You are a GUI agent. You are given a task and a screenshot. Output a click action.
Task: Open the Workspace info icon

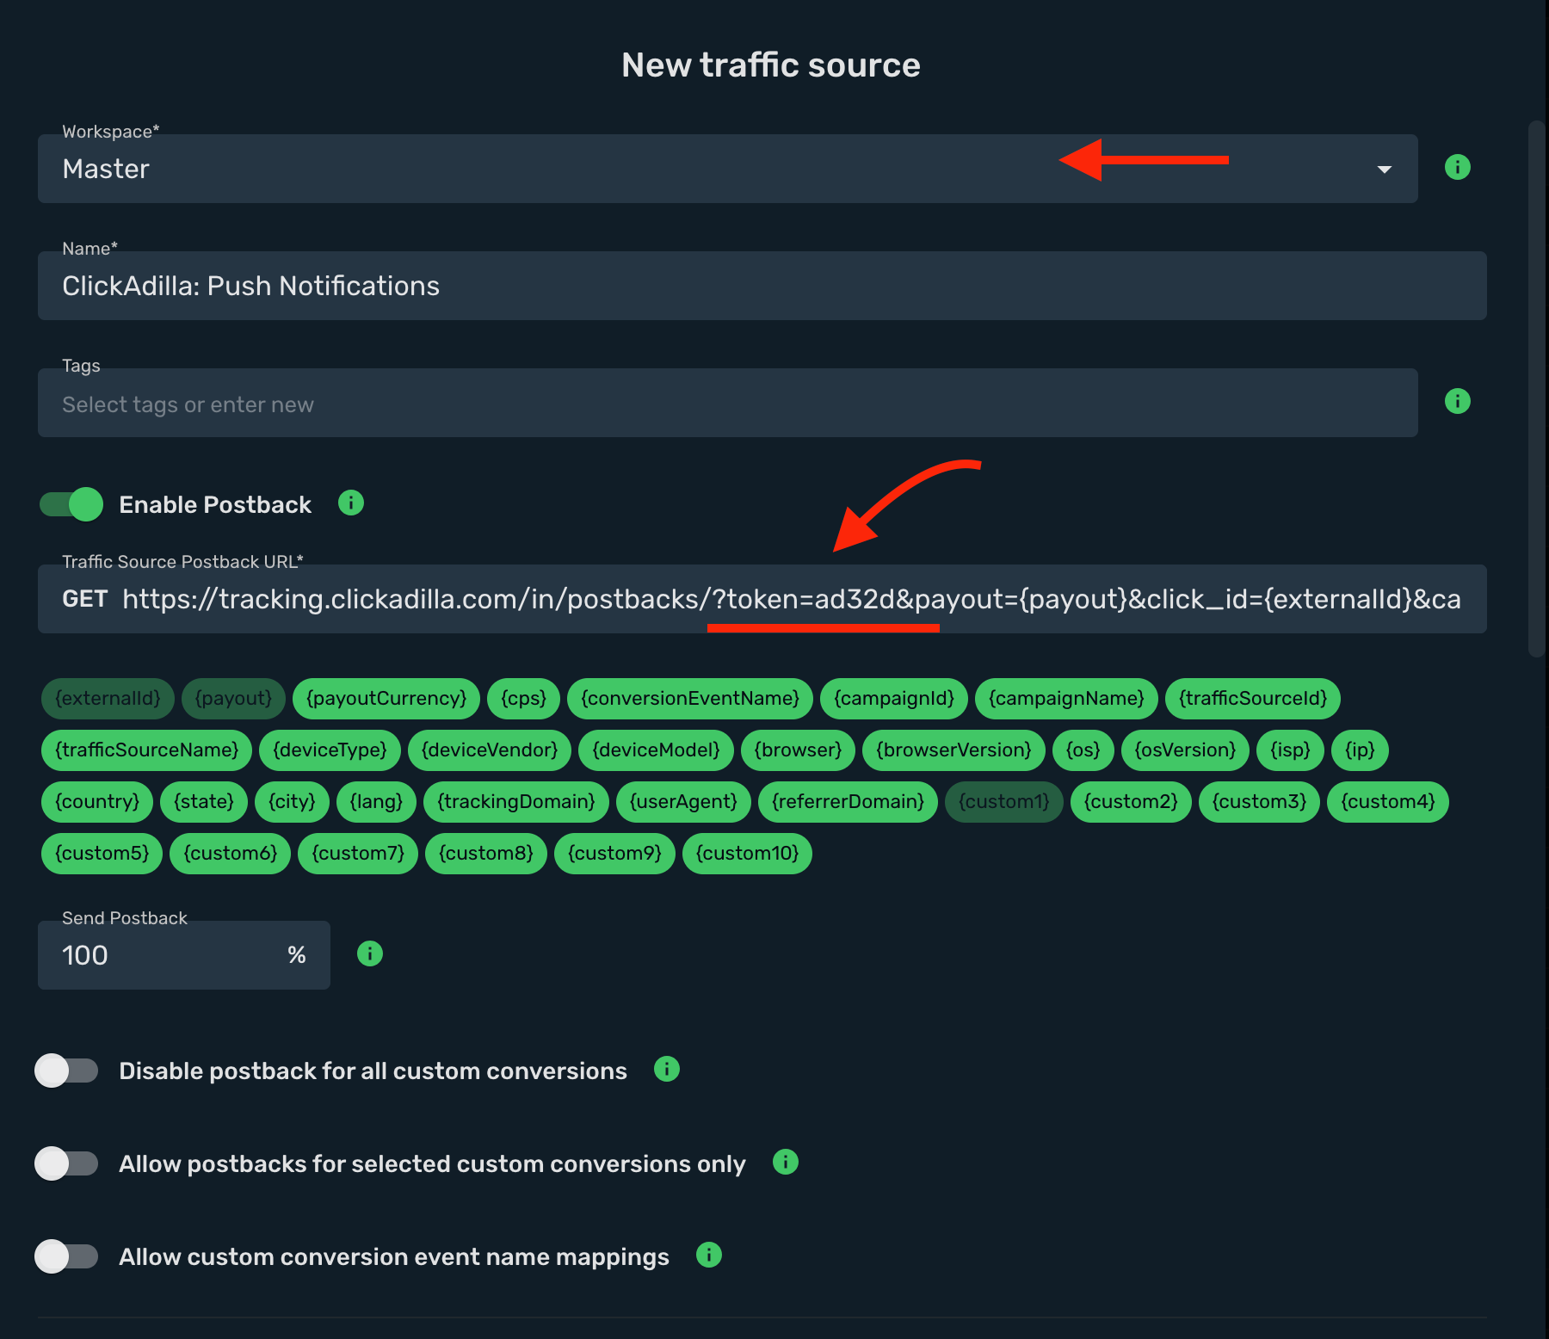coord(1457,167)
